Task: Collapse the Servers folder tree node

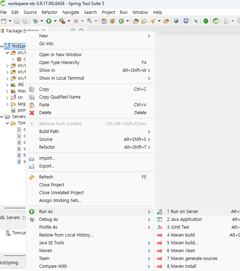Action: [2, 117]
